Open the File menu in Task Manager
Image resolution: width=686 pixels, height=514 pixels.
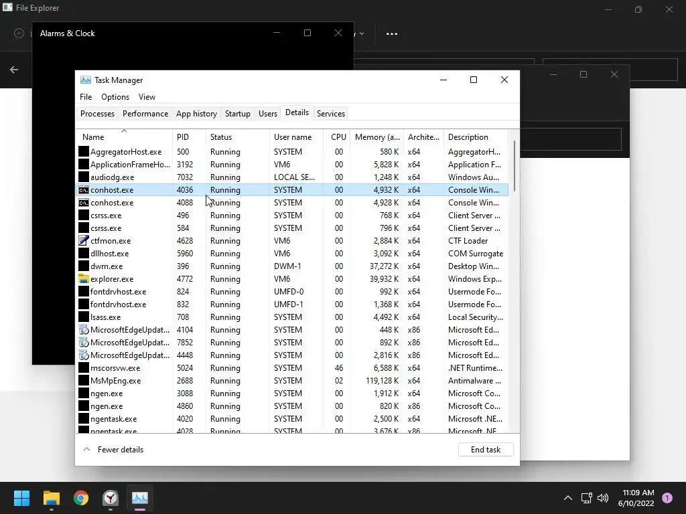86,97
